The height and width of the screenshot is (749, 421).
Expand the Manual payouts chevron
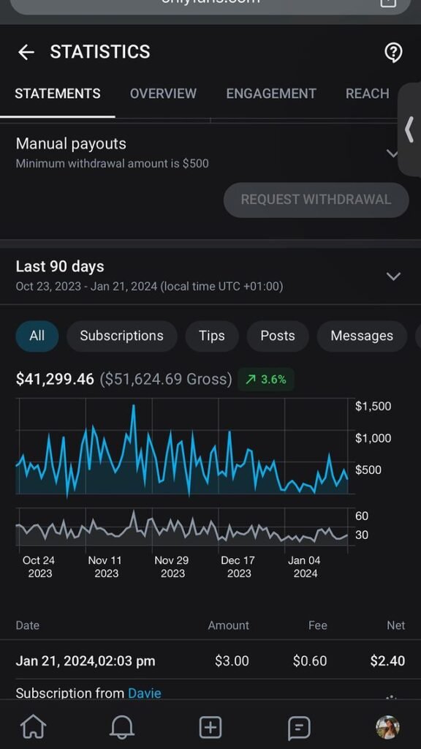click(392, 154)
